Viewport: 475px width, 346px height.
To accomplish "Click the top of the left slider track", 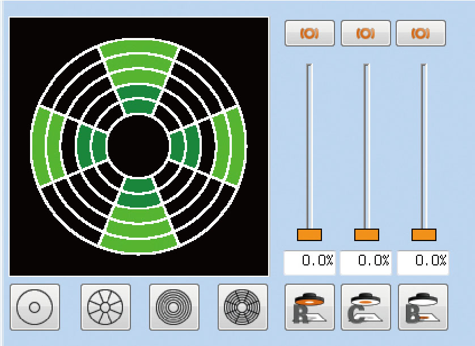I will click(x=309, y=68).
